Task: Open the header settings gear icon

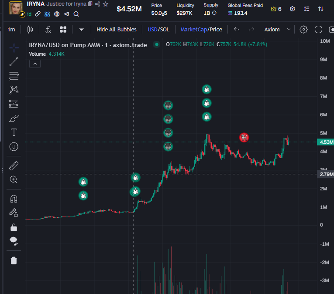Action: pyautogui.click(x=292, y=9)
